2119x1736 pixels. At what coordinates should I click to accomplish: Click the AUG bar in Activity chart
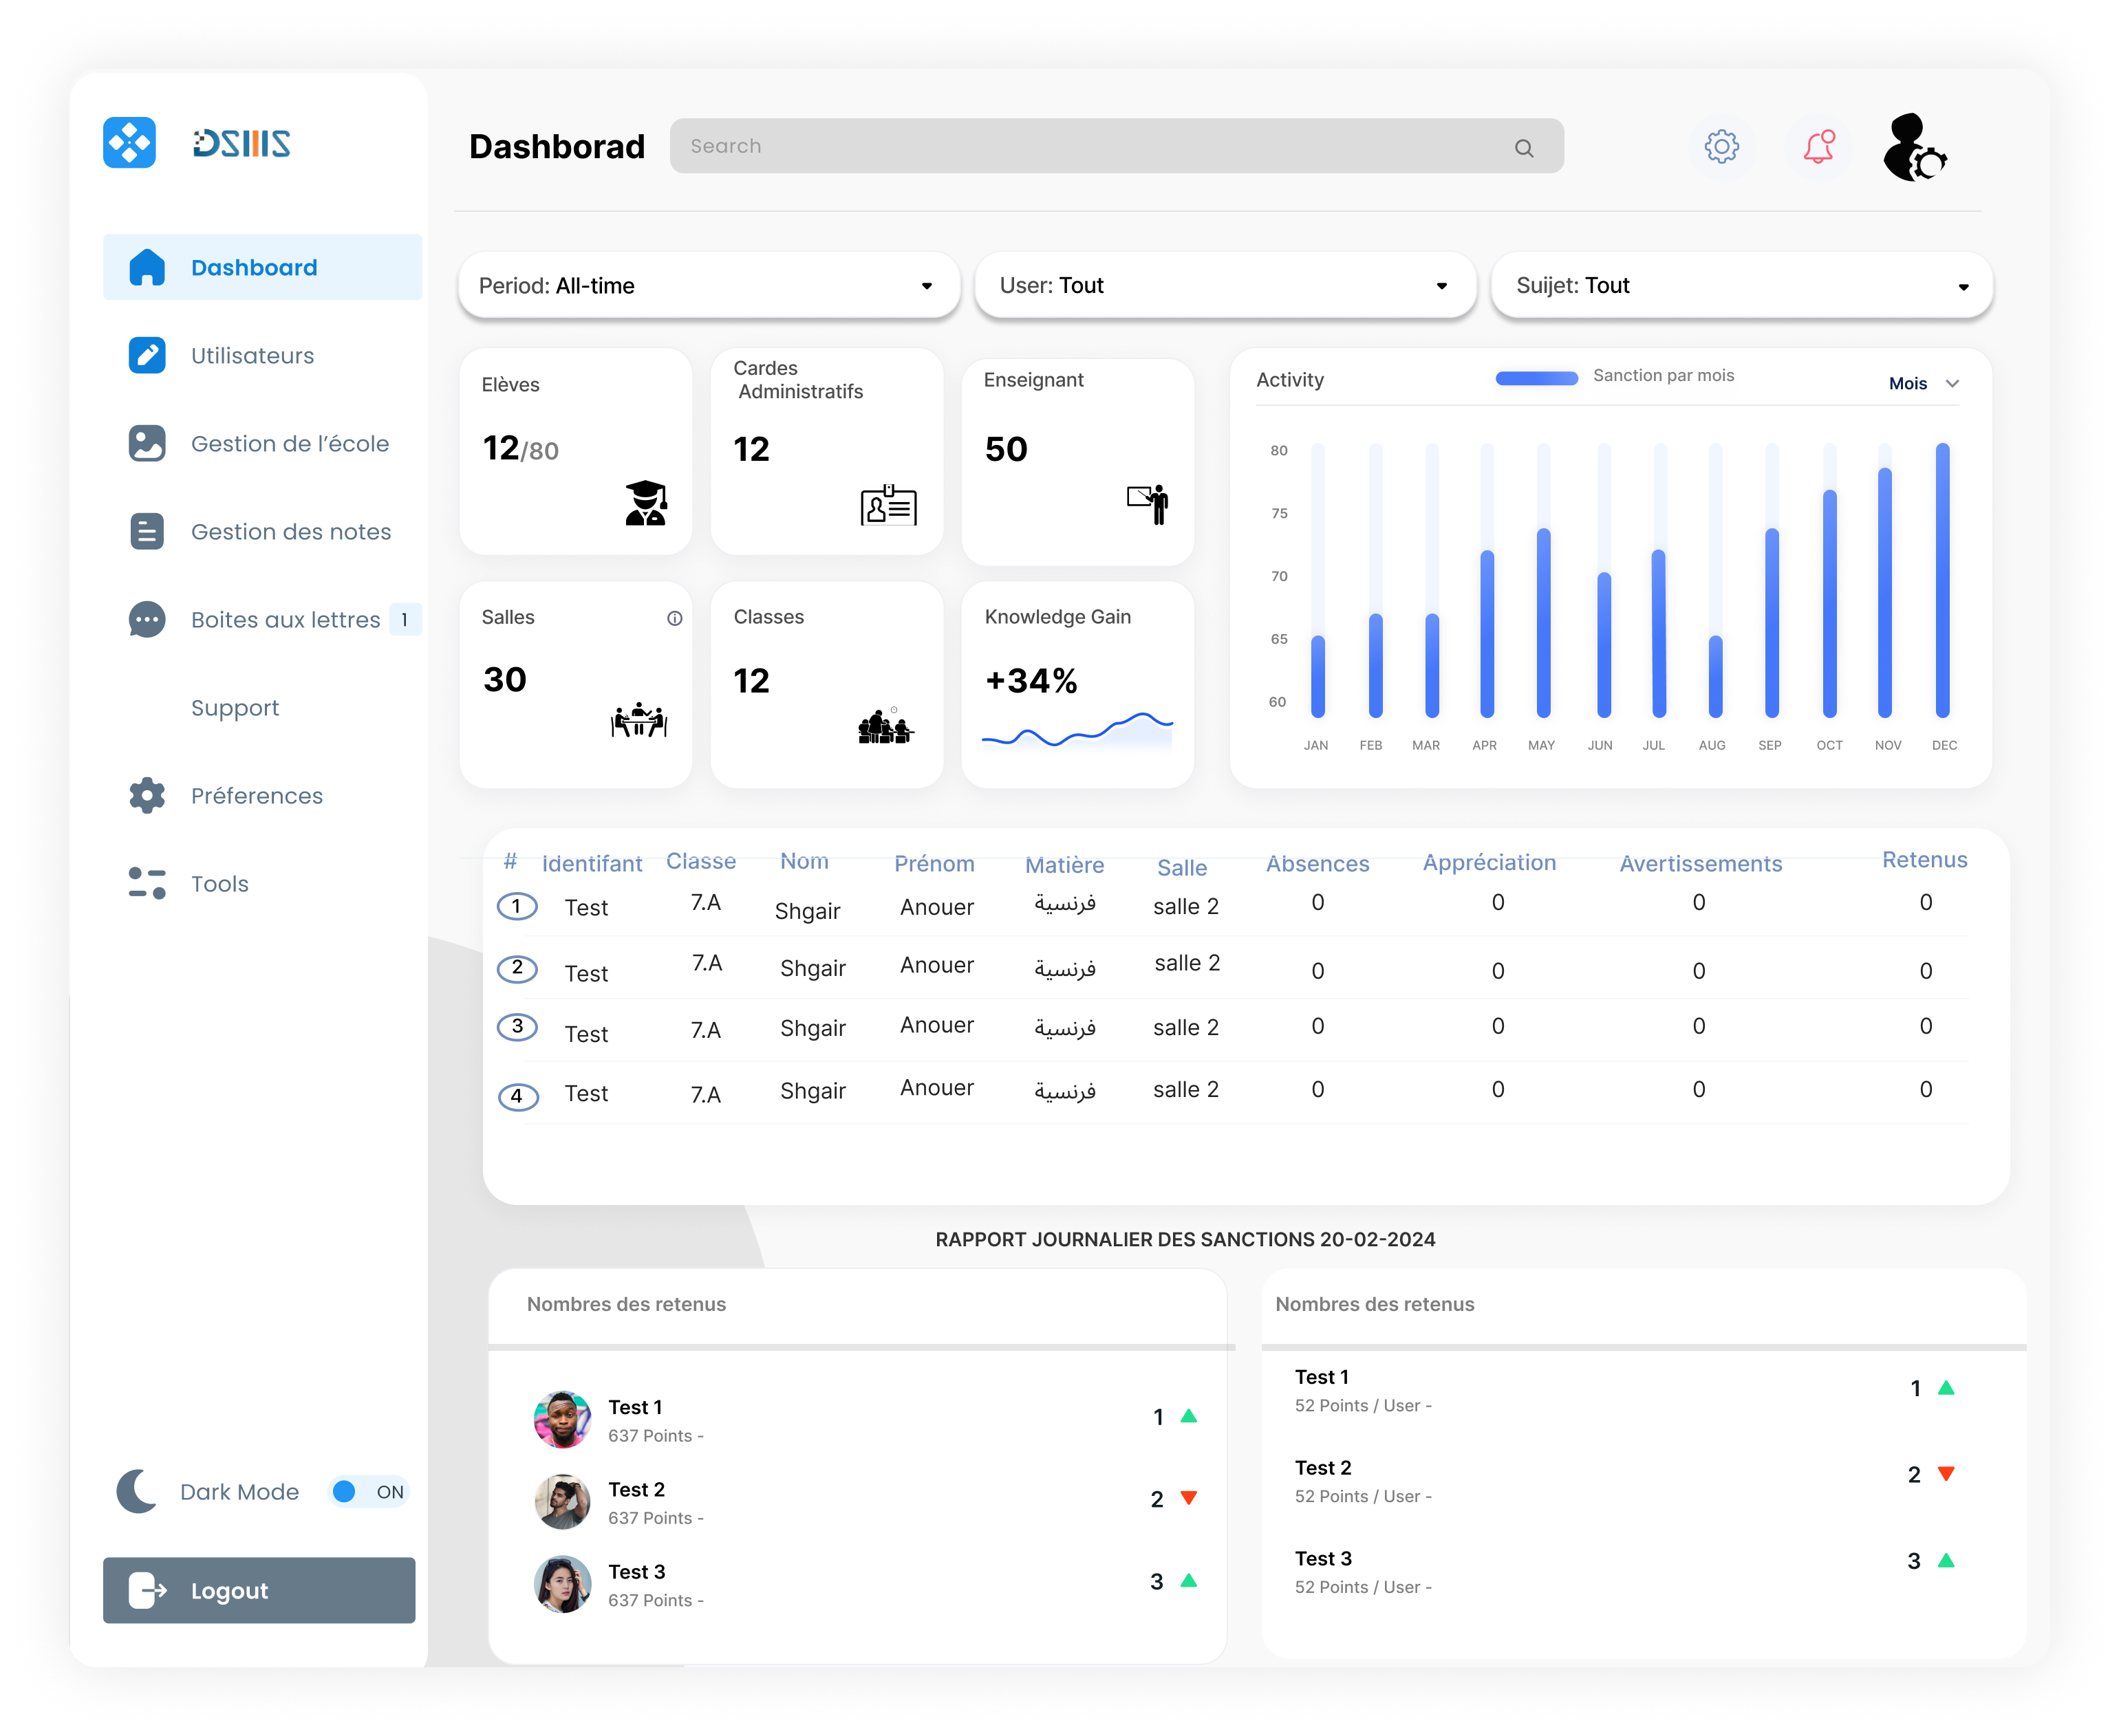[1715, 676]
